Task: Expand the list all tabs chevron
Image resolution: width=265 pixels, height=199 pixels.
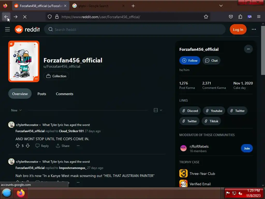Action: pyautogui.click(x=221, y=6)
